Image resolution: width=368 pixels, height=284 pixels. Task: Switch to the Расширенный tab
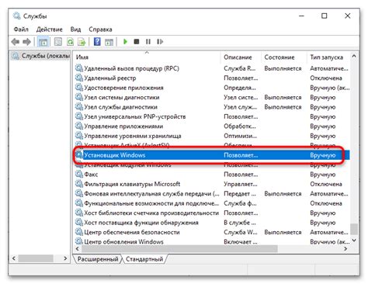(x=98, y=259)
